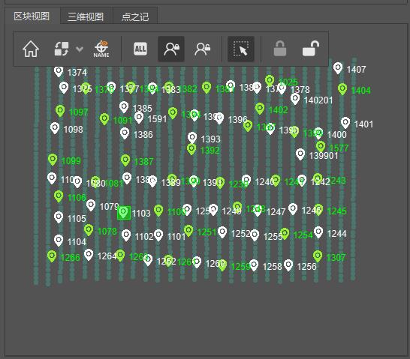
Task: Select the white marker pin 1247
Action: (258, 211)
